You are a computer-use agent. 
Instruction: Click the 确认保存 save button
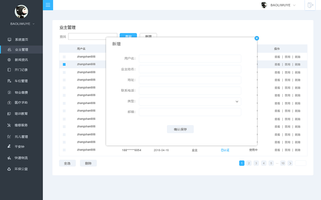(x=180, y=129)
